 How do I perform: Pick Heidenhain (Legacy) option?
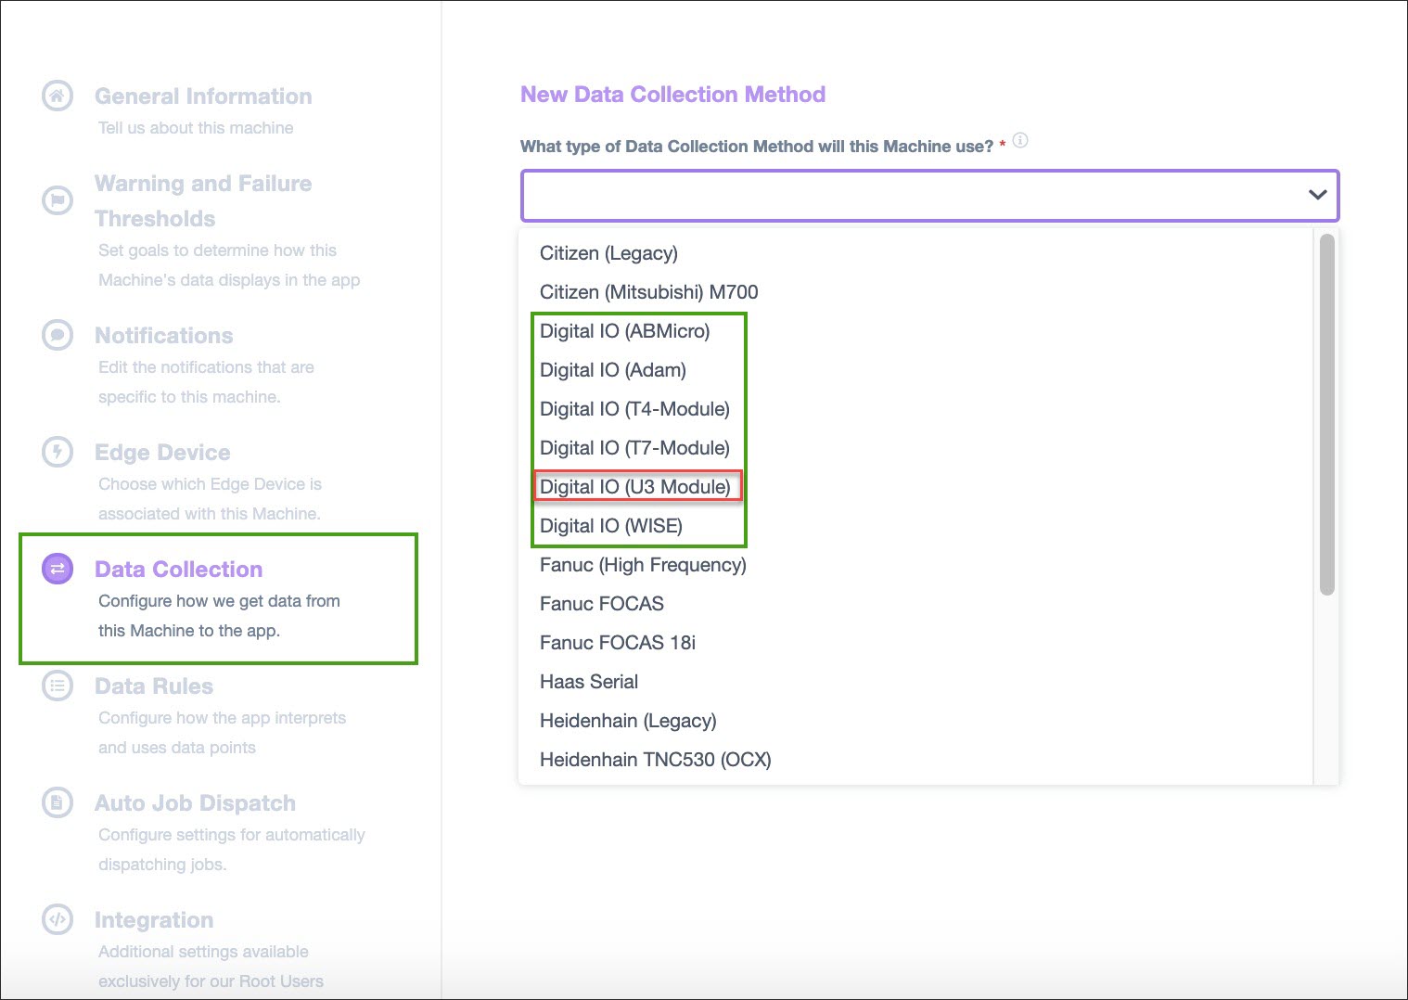(x=628, y=721)
